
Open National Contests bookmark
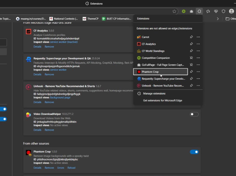[x=64, y=19]
